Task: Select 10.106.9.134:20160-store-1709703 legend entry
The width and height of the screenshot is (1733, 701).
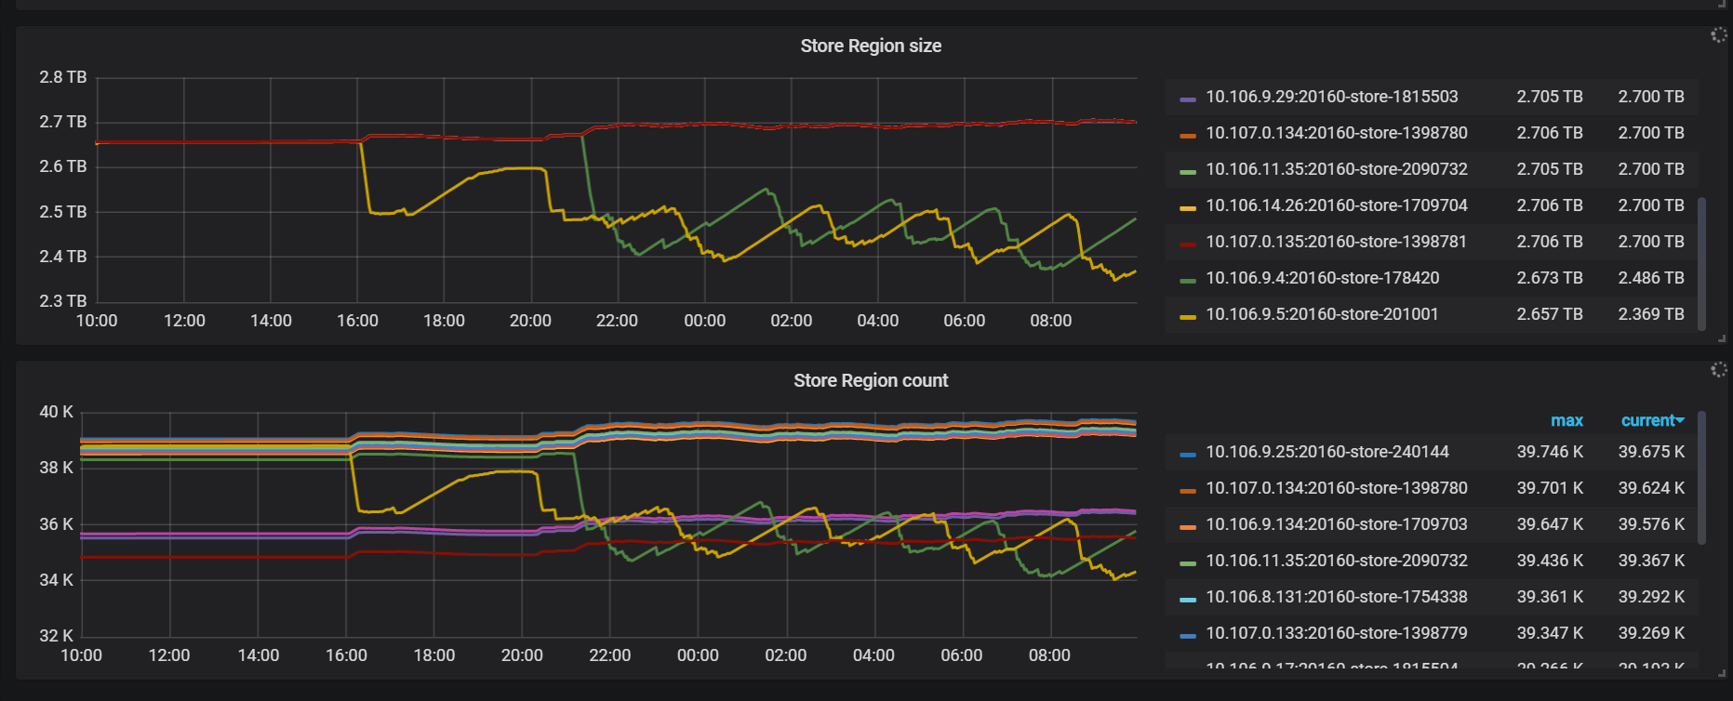Action: tap(1336, 524)
